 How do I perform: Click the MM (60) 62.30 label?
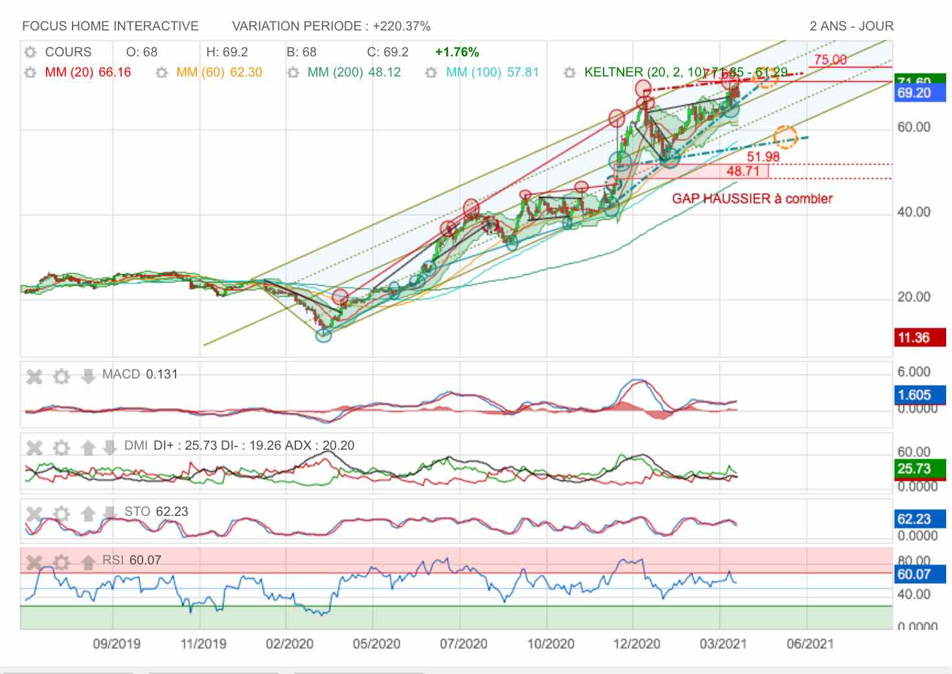pos(220,73)
